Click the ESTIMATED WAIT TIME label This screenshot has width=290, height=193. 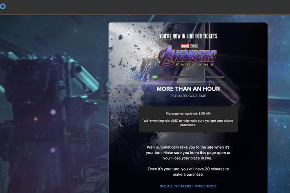point(188,96)
